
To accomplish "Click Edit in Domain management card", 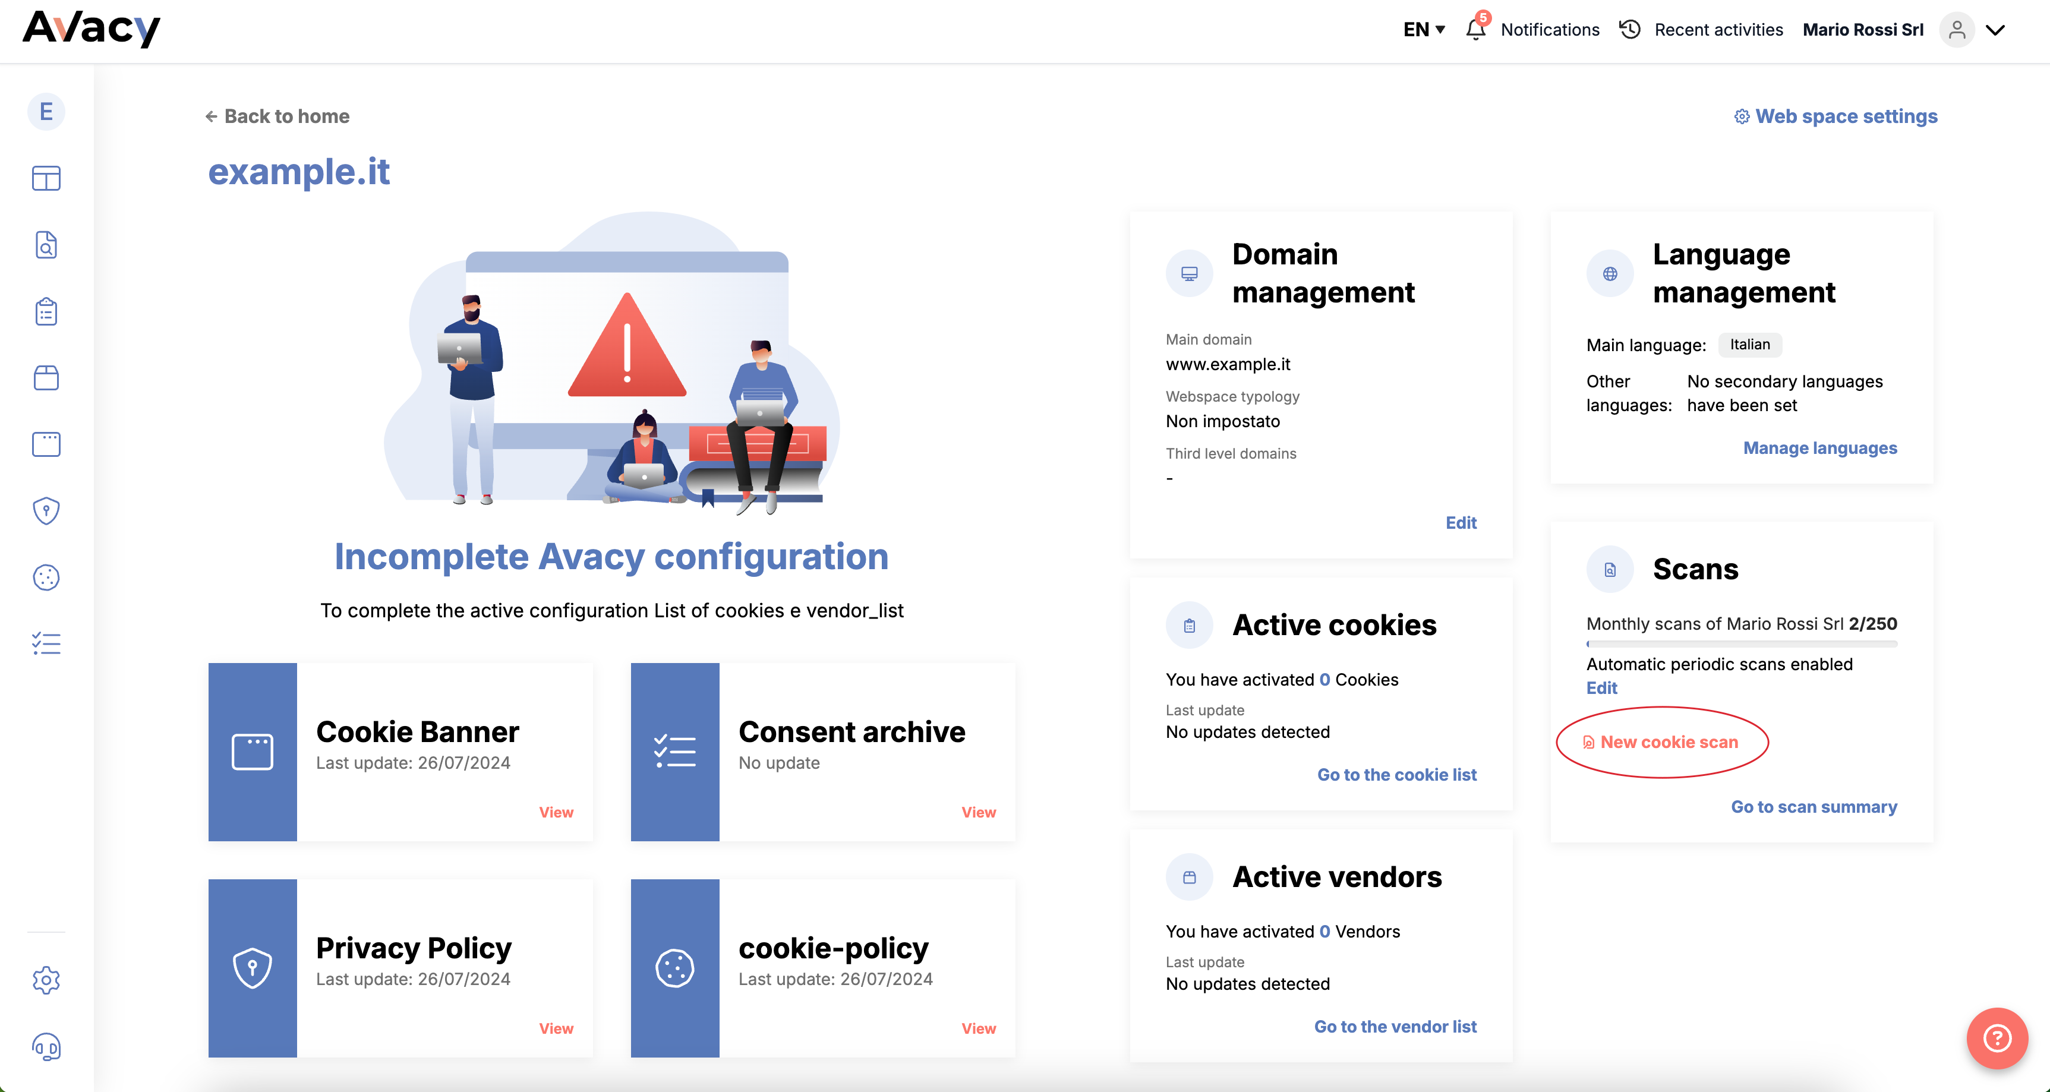I will coord(1461,523).
